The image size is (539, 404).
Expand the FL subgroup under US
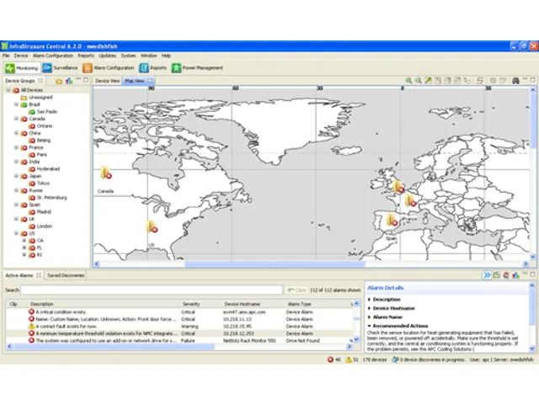(x=24, y=247)
